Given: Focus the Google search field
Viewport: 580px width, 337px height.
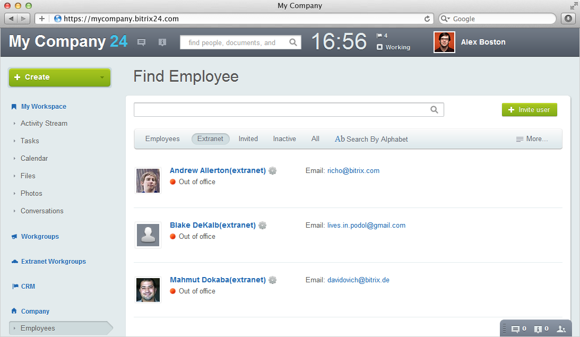Looking at the screenshot, I should pos(498,19).
